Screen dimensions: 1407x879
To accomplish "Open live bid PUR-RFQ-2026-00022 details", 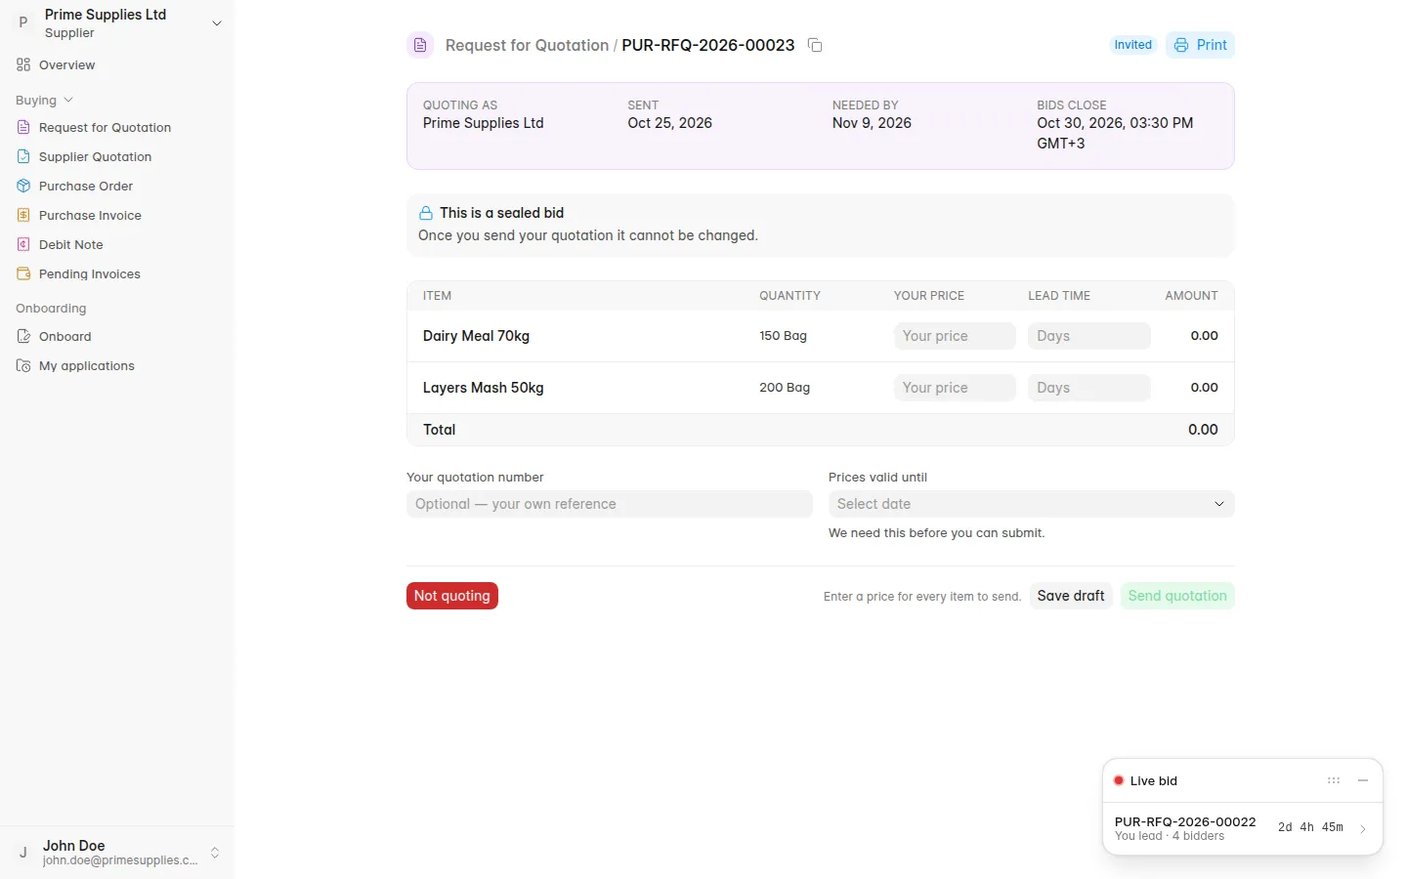I will pyautogui.click(x=1242, y=828).
